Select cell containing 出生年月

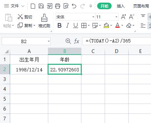pos(29,60)
